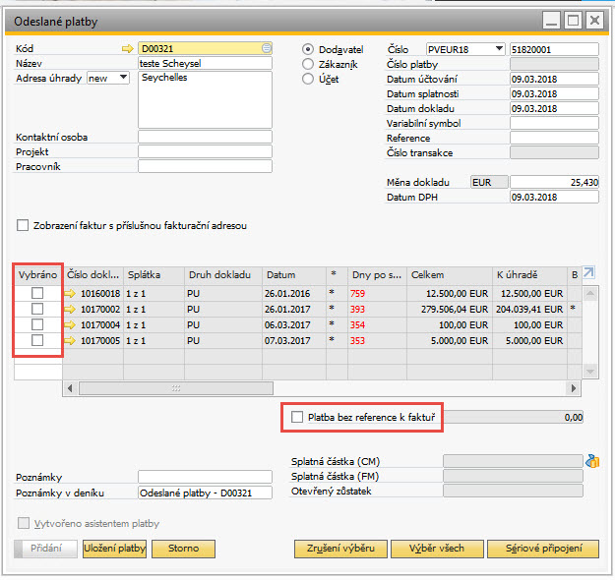Image resolution: width=615 pixels, height=580 pixels.
Task: Open link arrow for document 10170005
Action: pos(70,340)
